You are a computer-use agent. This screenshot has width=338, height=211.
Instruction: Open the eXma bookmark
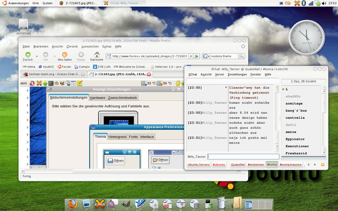(29, 67)
